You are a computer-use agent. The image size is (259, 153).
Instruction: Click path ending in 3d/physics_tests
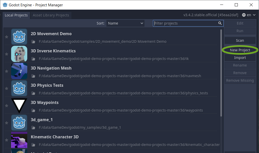[123, 93]
